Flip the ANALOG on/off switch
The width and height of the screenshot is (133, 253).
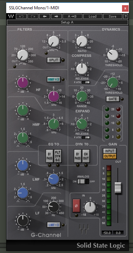click(x=83, y=181)
